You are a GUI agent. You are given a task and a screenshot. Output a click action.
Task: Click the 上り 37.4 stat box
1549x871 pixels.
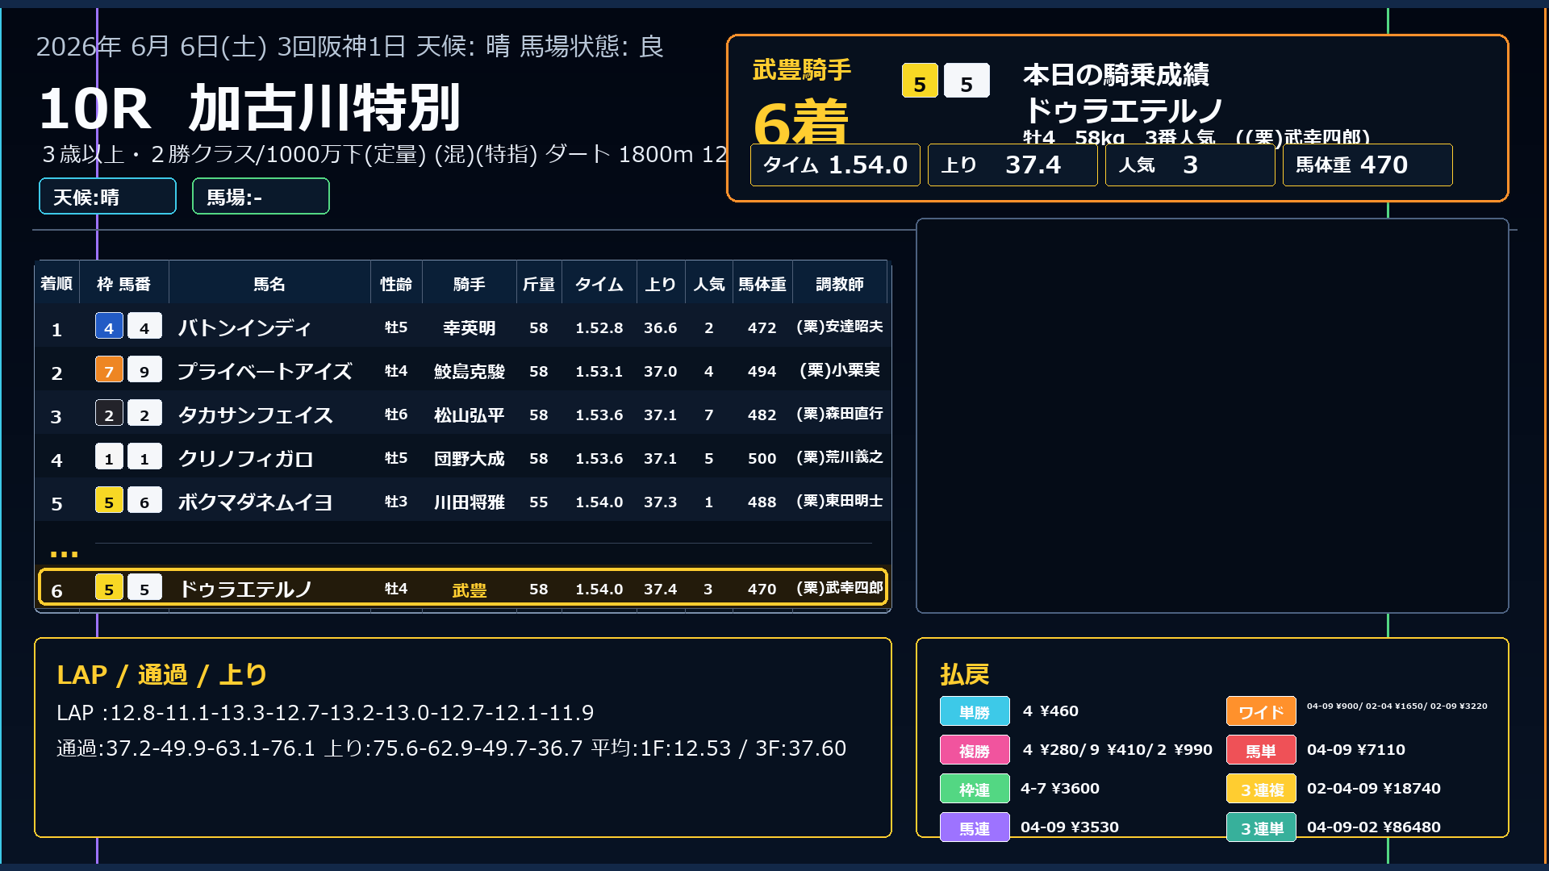[1012, 165]
